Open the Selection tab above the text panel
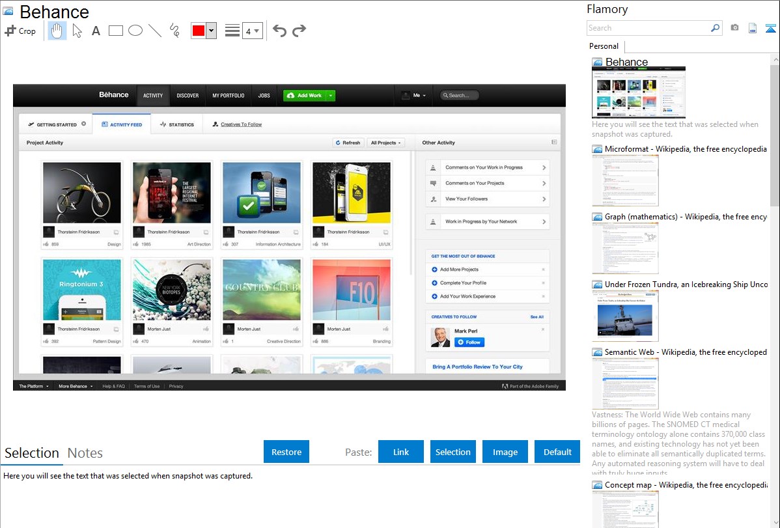 click(x=32, y=453)
